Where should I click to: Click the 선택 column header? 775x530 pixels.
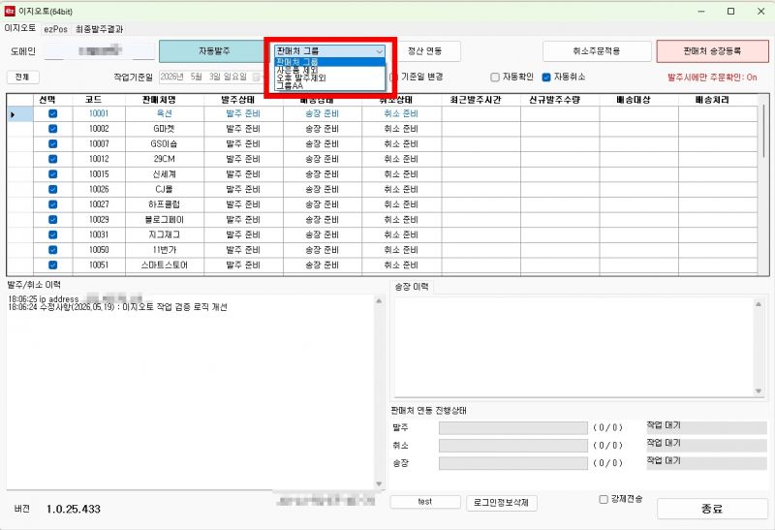click(52, 100)
